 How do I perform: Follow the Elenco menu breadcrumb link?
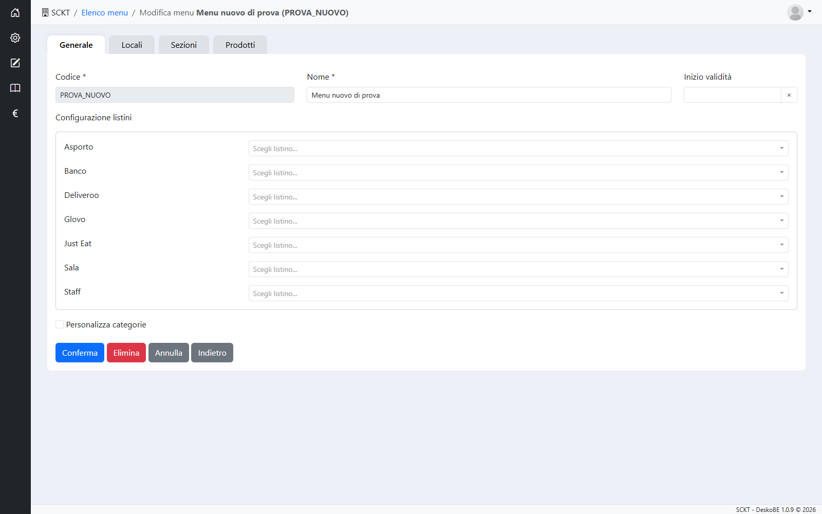pos(104,12)
